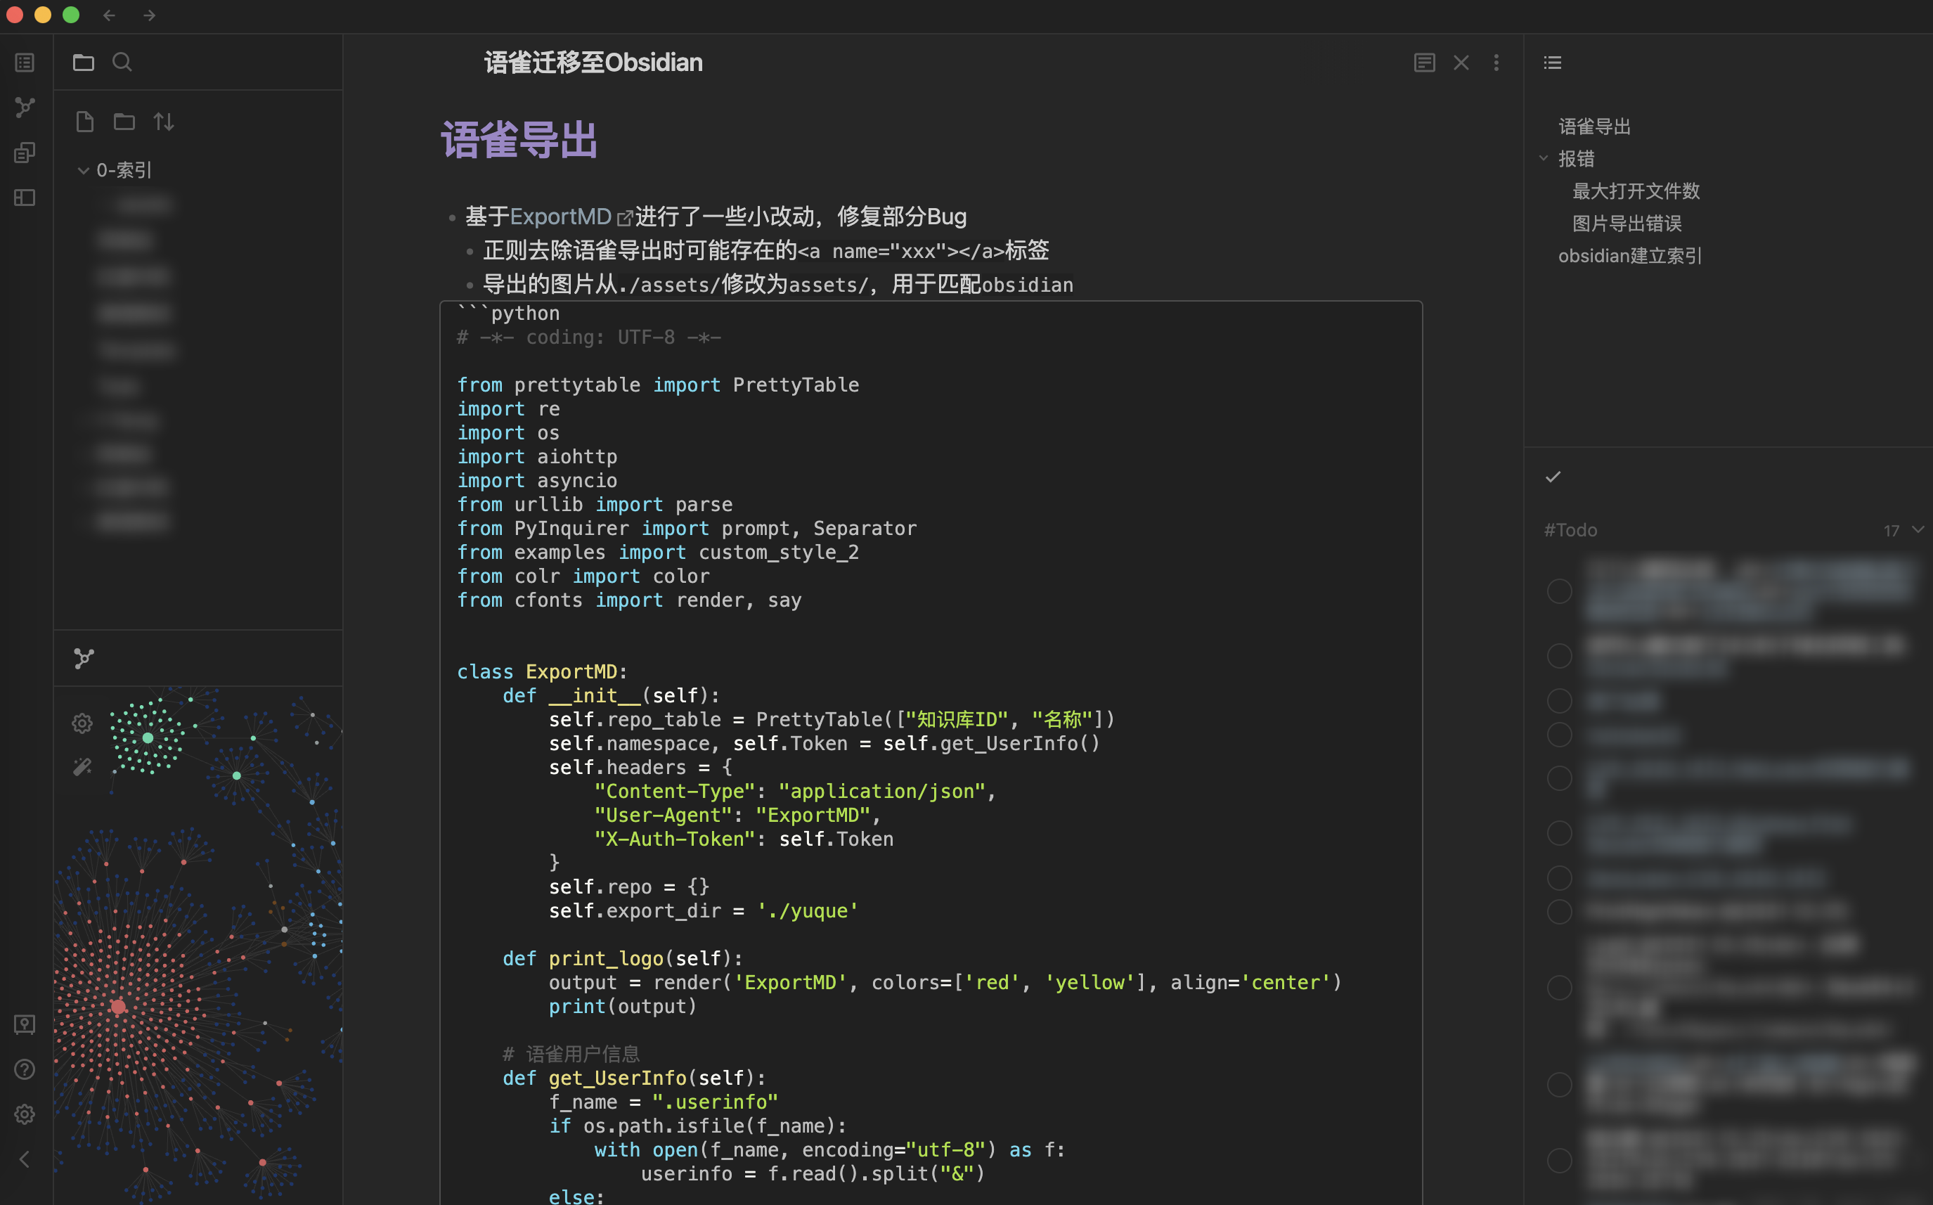This screenshot has height=1205, width=1933.
Task: Collapse the #Todo tag group
Action: (1918, 530)
